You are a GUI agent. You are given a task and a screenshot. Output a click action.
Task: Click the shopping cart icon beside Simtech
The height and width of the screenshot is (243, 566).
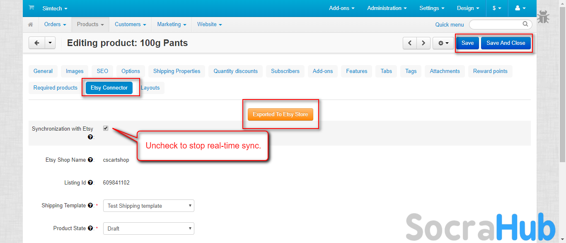[x=31, y=8]
